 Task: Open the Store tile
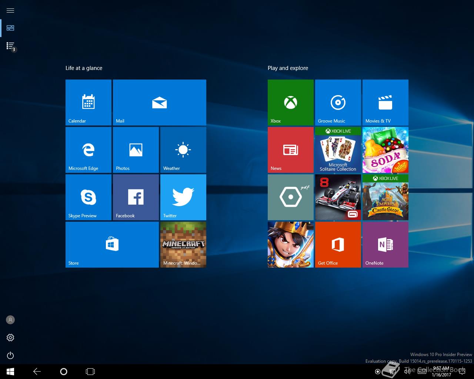(112, 244)
